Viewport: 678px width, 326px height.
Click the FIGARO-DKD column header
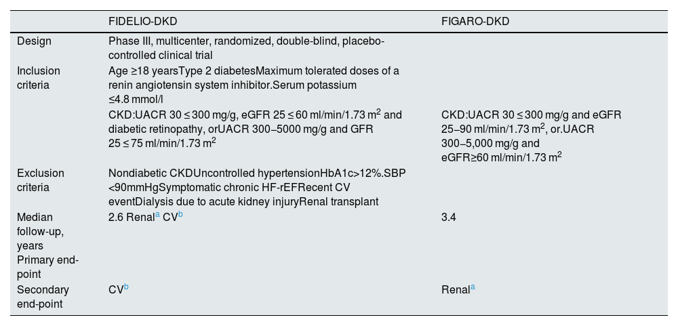click(475, 22)
